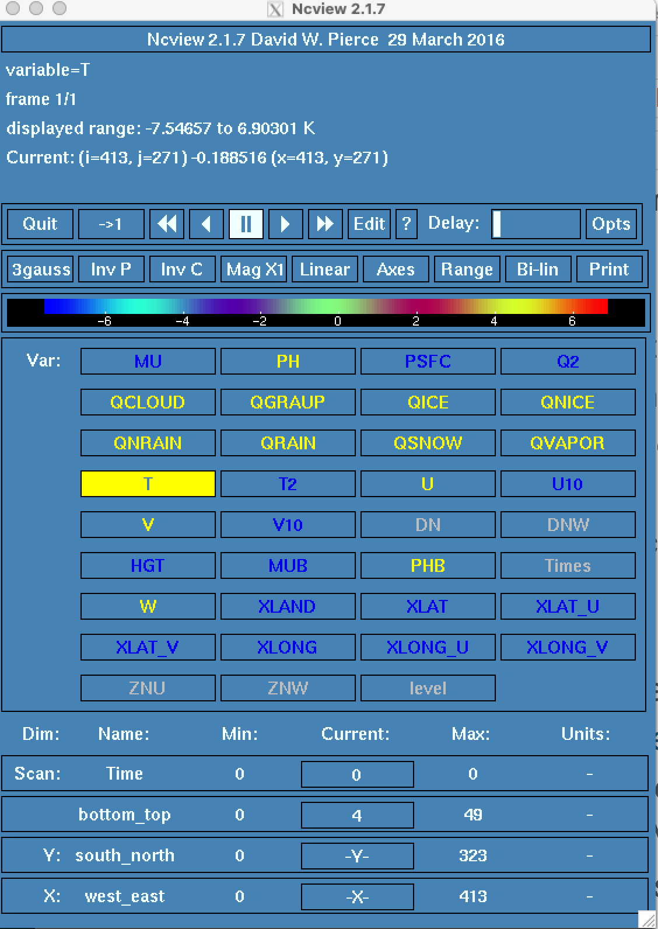Click the ->1 reset frame button
The width and height of the screenshot is (658, 929).
click(x=111, y=224)
